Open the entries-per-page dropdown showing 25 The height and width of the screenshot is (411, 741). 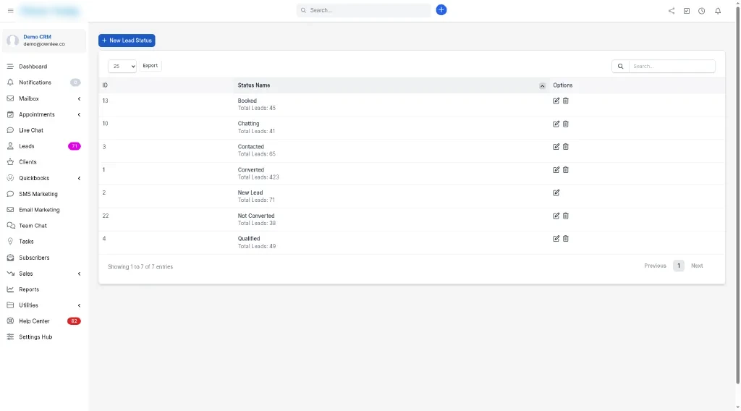pyautogui.click(x=122, y=66)
